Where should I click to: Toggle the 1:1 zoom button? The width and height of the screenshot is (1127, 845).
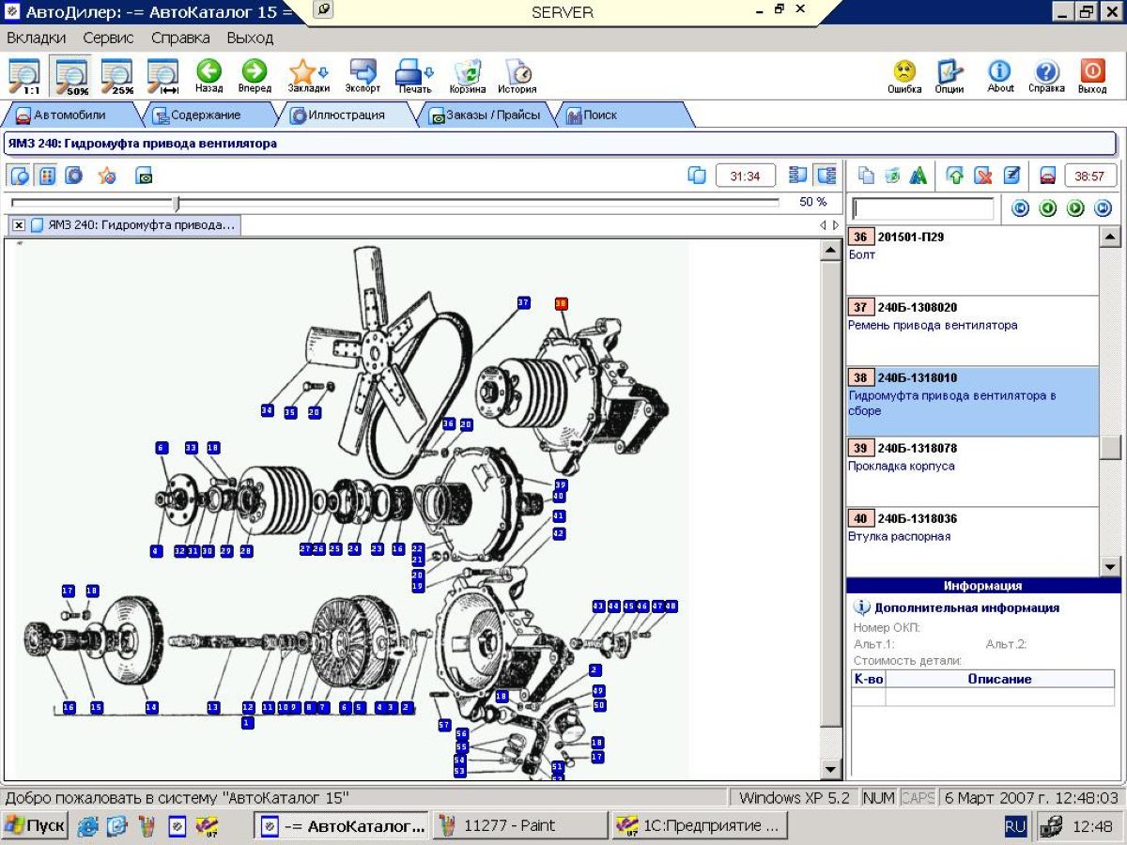pyautogui.click(x=26, y=76)
